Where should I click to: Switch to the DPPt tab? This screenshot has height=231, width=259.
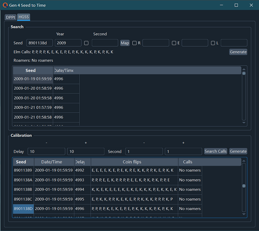pos(10,17)
